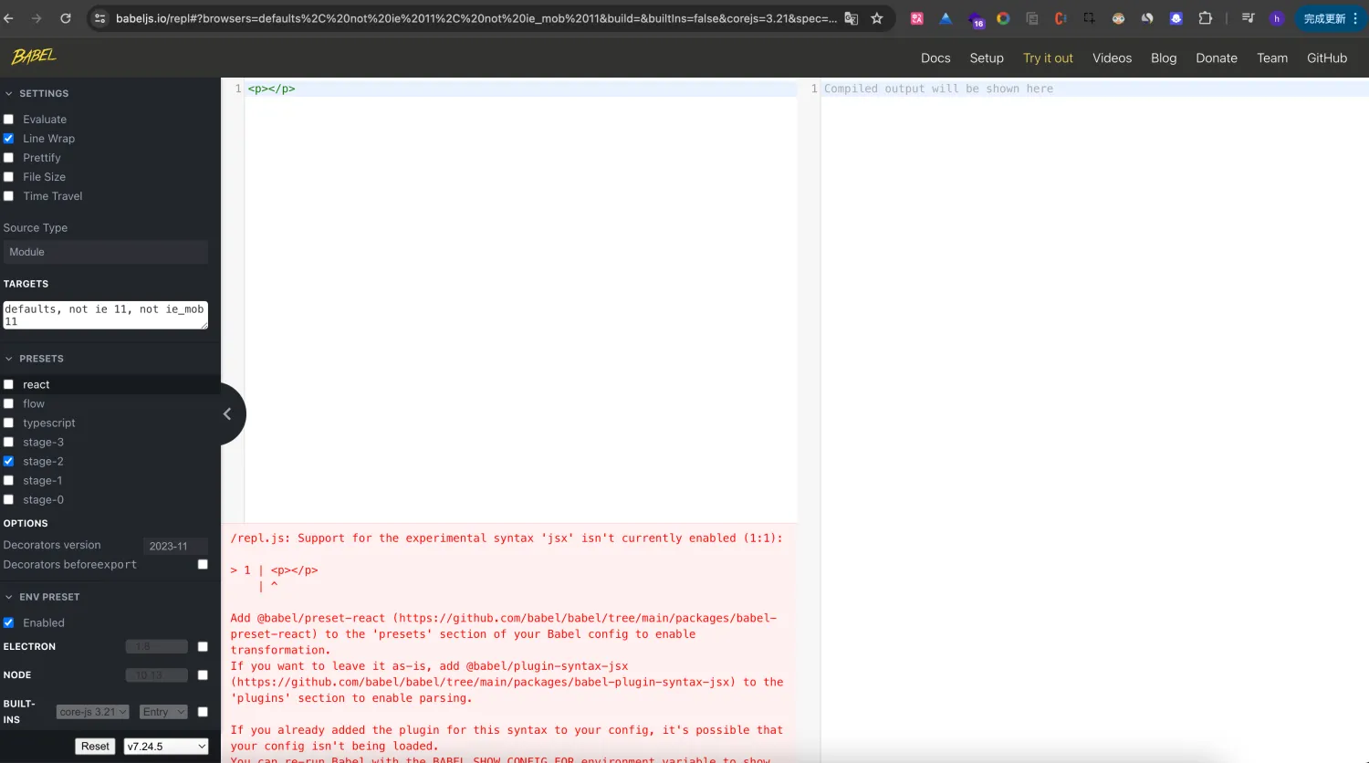Enable the Evaluate setting
The width and height of the screenshot is (1369, 763).
pos(8,119)
